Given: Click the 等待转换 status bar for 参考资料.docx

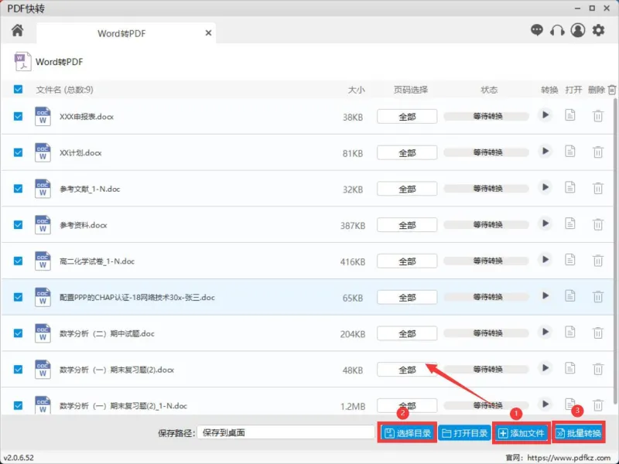Looking at the screenshot, I should [487, 224].
